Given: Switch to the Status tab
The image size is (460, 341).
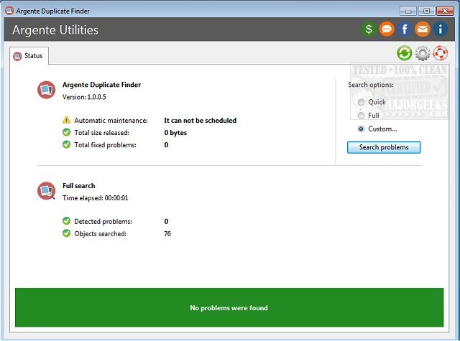Looking at the screenshot, I should 29,55.
